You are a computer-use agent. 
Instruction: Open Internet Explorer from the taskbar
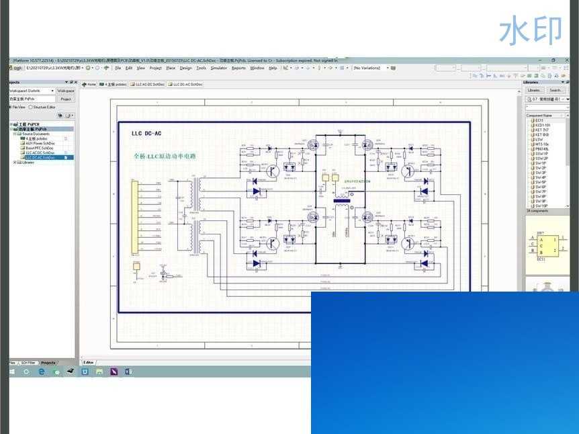click(42, 372)
